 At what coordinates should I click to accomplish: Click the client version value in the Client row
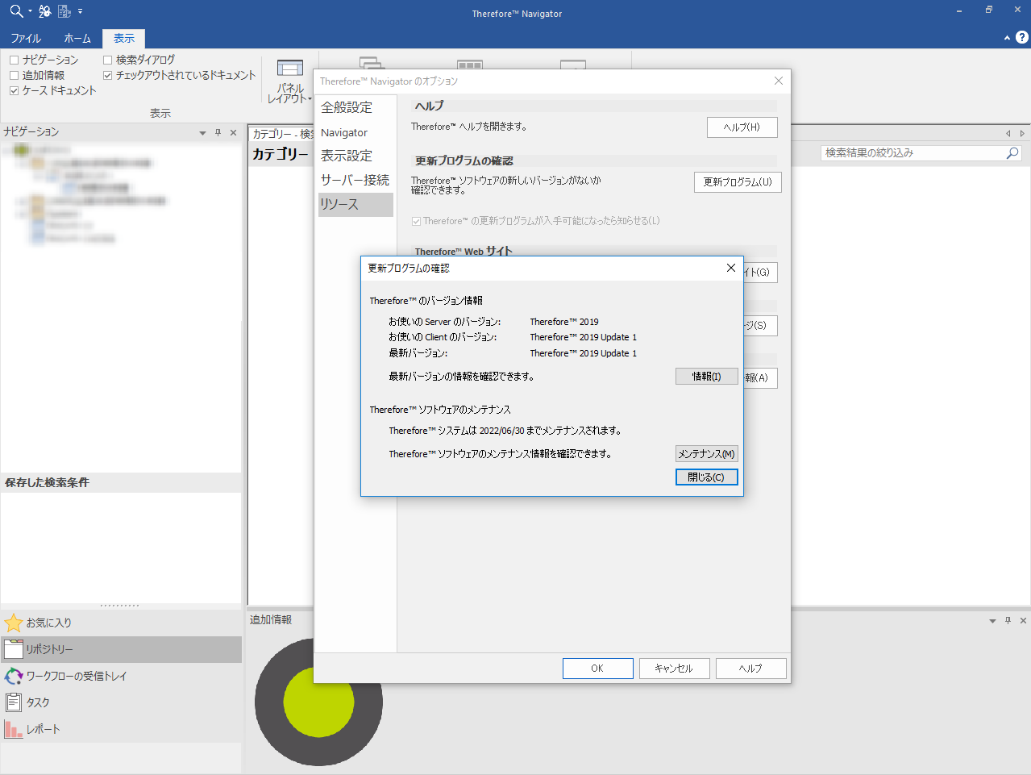pos(584,337)
